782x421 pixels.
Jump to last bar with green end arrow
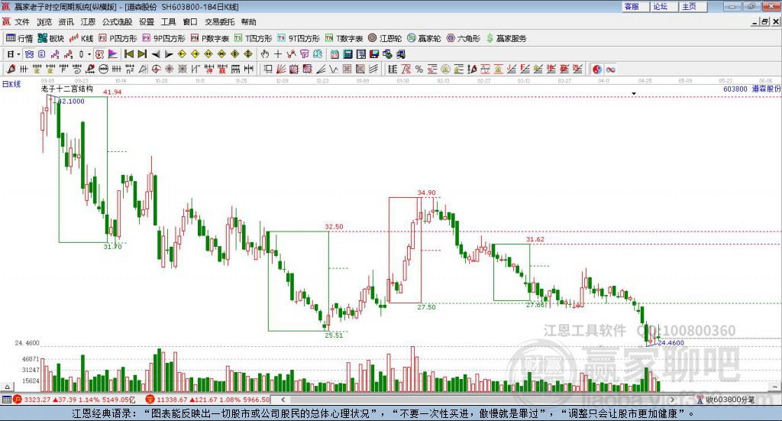click(x=142, y=54)
